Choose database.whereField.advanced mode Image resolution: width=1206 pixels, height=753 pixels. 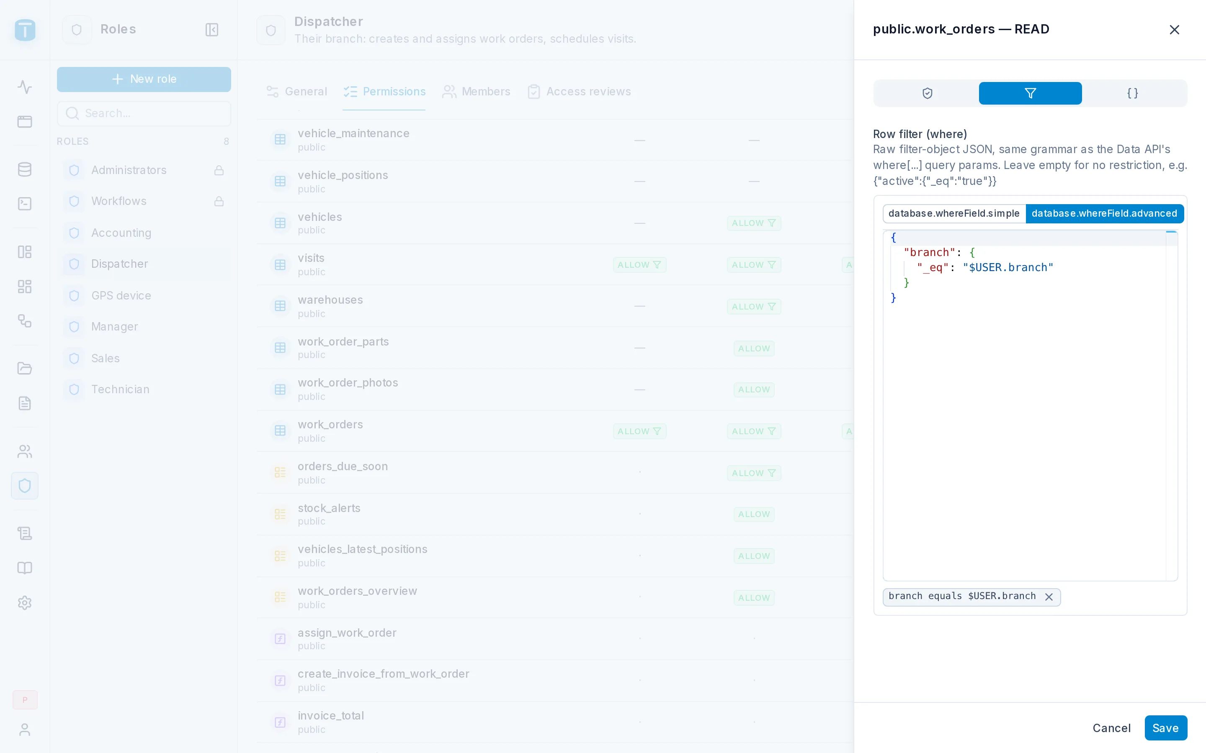point(1104,214)
